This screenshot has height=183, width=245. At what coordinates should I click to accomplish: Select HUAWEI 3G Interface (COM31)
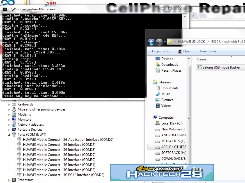click(59, 165)
